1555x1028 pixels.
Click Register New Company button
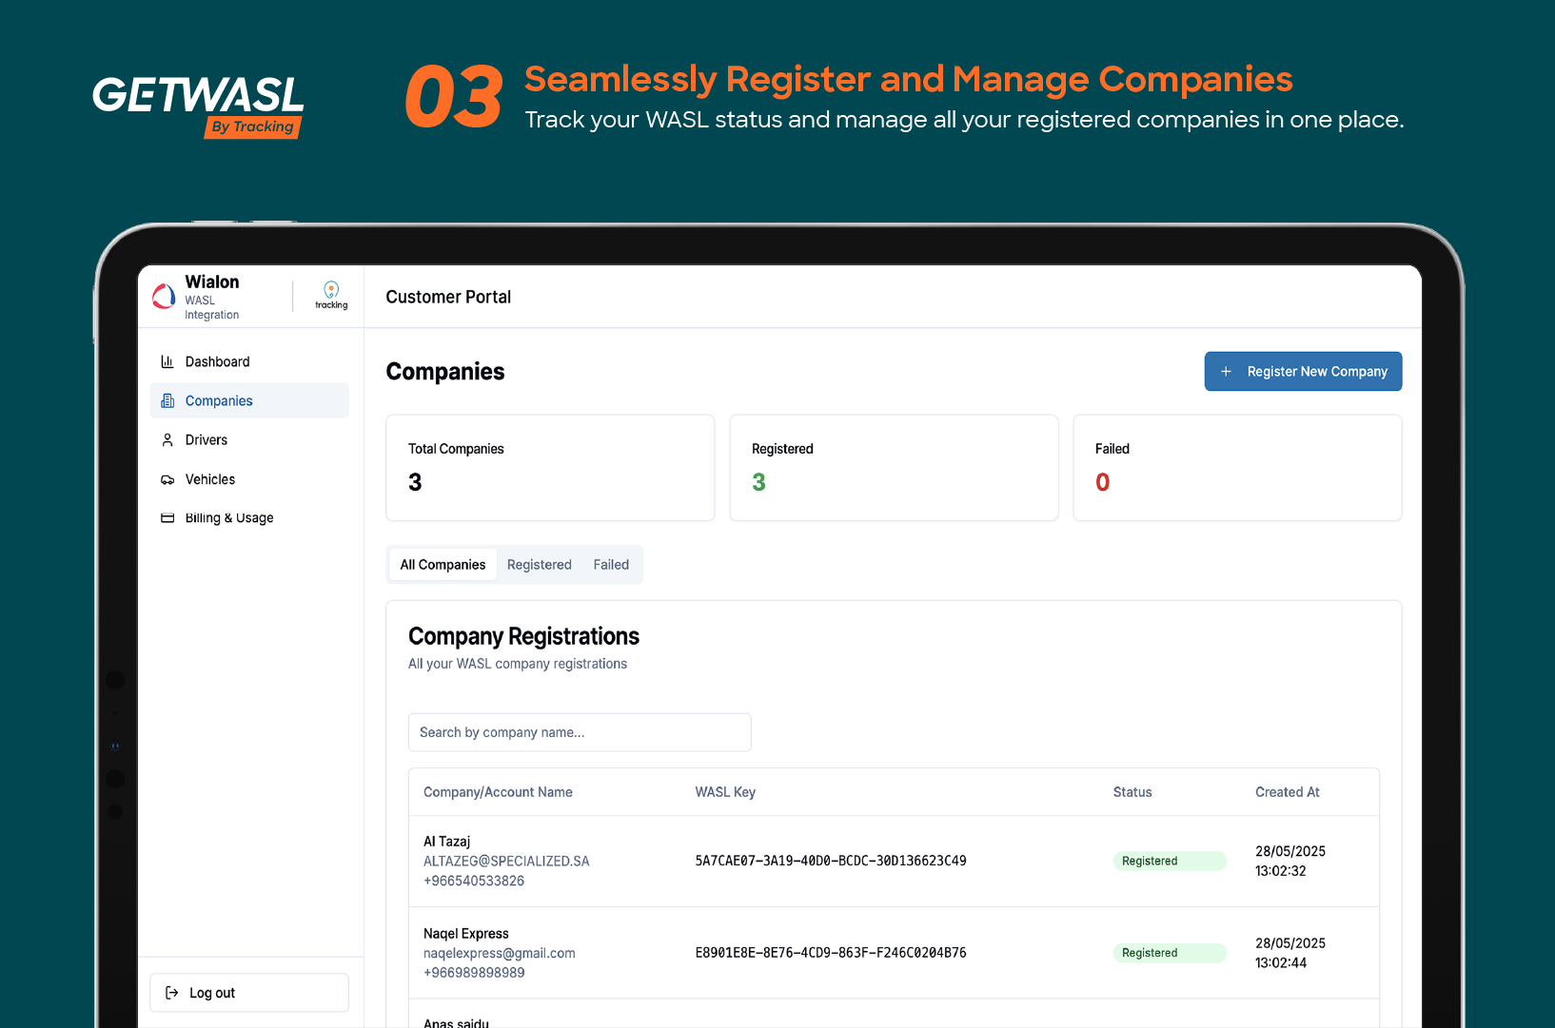tap(1303, 372)
